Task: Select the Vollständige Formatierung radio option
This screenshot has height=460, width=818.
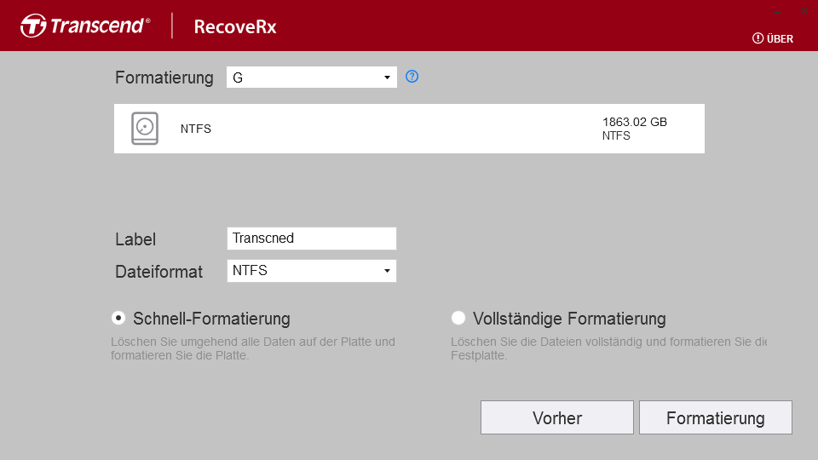Action: 458,318
